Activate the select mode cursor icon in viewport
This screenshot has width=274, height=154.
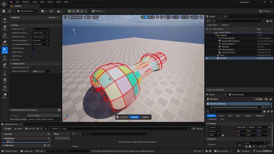[x=143, y=17]
